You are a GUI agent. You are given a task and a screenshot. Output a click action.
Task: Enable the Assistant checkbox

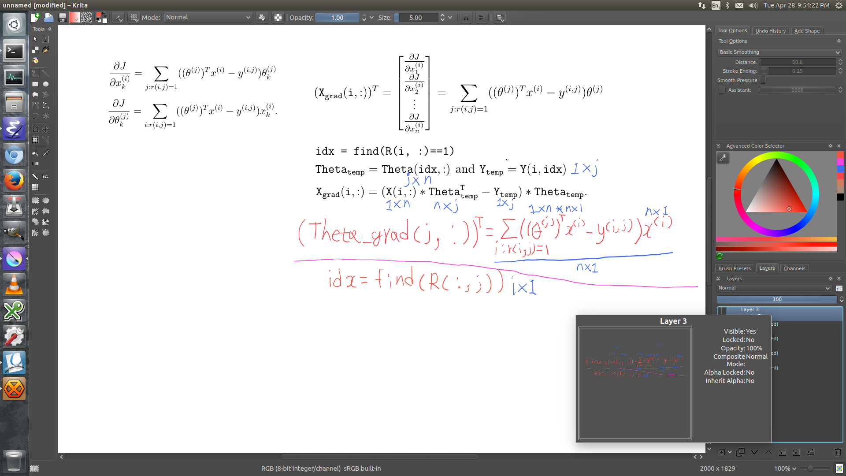click(722, 90)
